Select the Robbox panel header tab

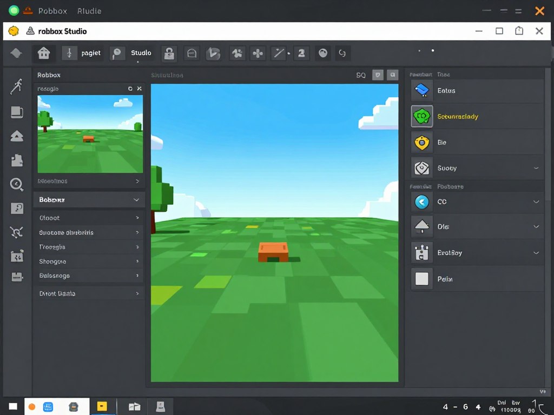[49, 75]
